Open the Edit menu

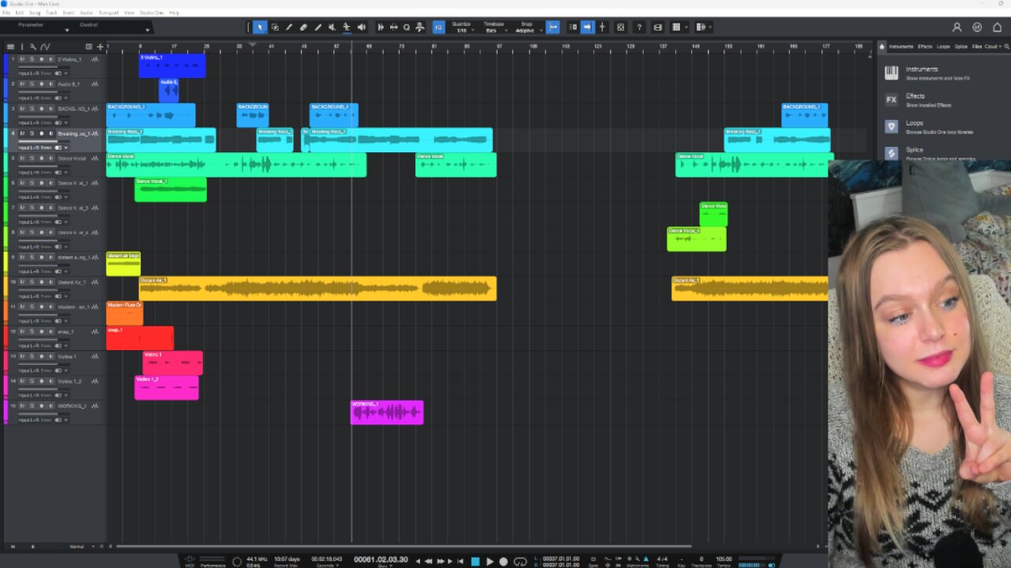[x=20, y=13]
